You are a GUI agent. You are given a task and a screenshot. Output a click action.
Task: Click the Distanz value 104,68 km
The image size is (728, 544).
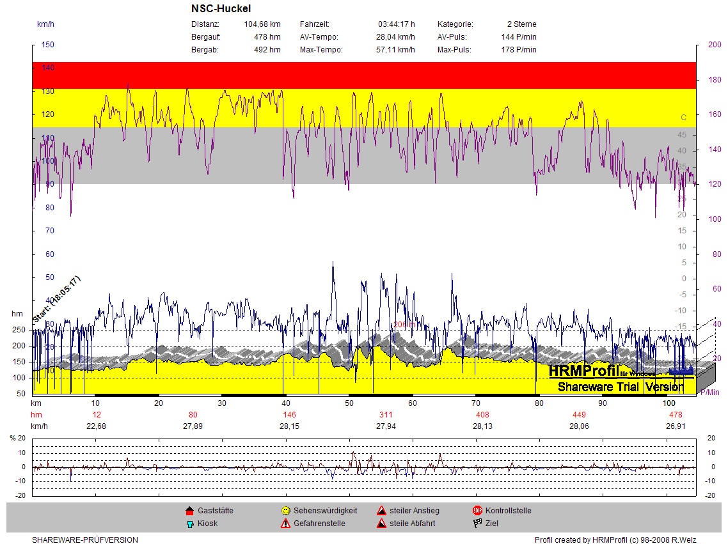[x=262, y=24]
